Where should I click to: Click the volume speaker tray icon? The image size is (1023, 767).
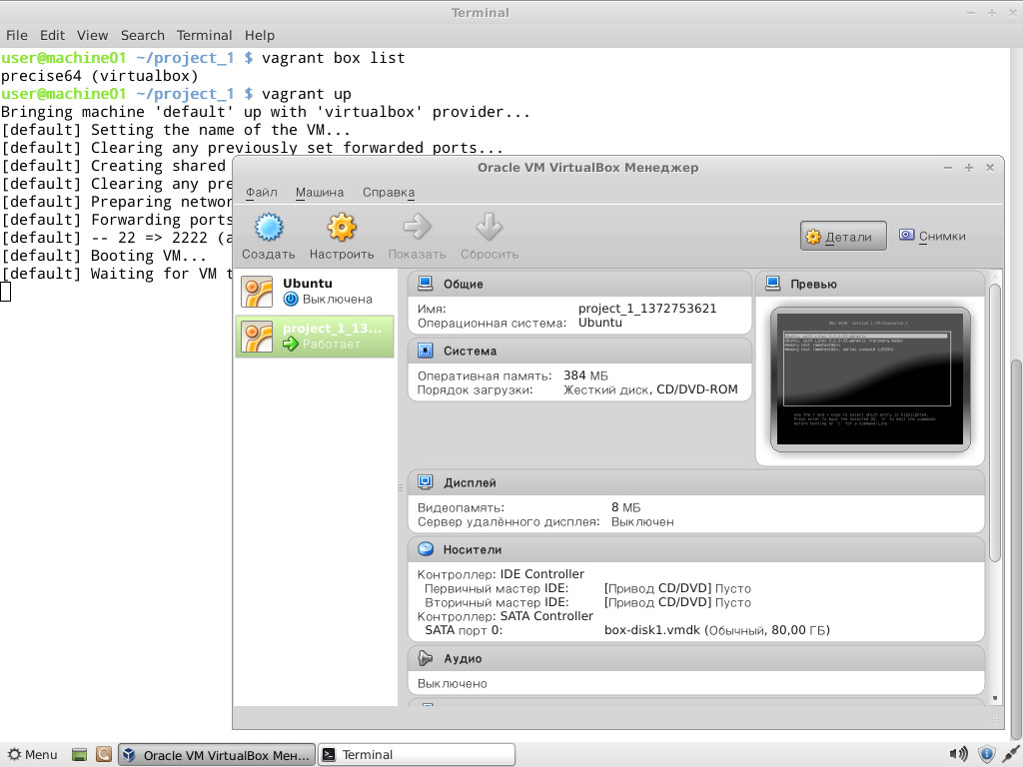pos(958,755)
